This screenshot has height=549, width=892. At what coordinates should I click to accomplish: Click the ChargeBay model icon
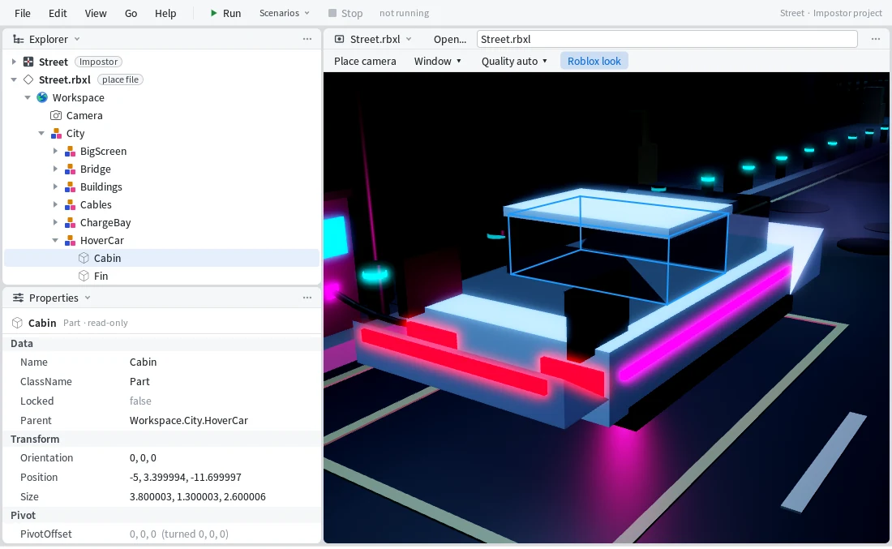[70, 222]
